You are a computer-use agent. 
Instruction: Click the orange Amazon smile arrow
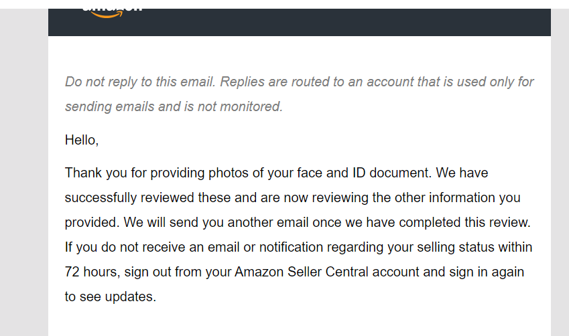coord(107,15)
